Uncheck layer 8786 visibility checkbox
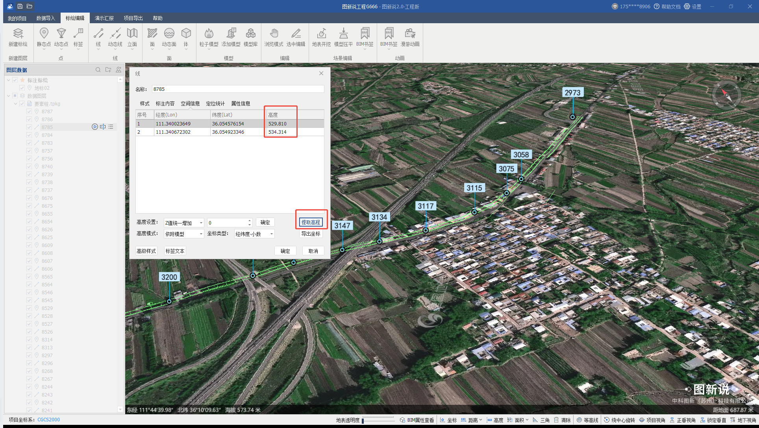The height and width of the screenshot is (428, 759). tap(29, 119)
